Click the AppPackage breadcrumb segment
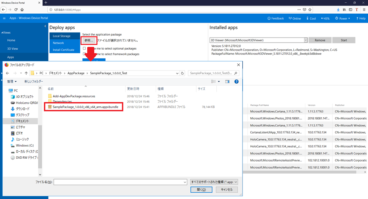368x199 pixels. 76,73
